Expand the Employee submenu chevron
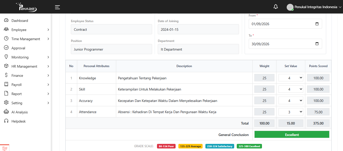The image size is (343, 151). (48, 30)
